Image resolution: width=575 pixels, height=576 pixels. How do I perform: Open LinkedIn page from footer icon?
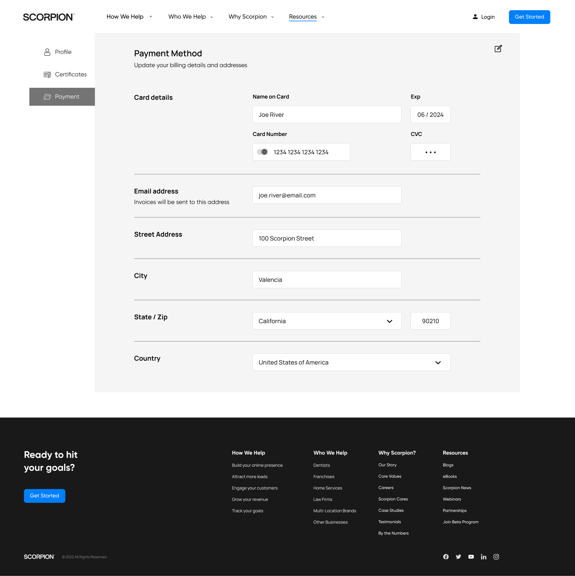484,557
